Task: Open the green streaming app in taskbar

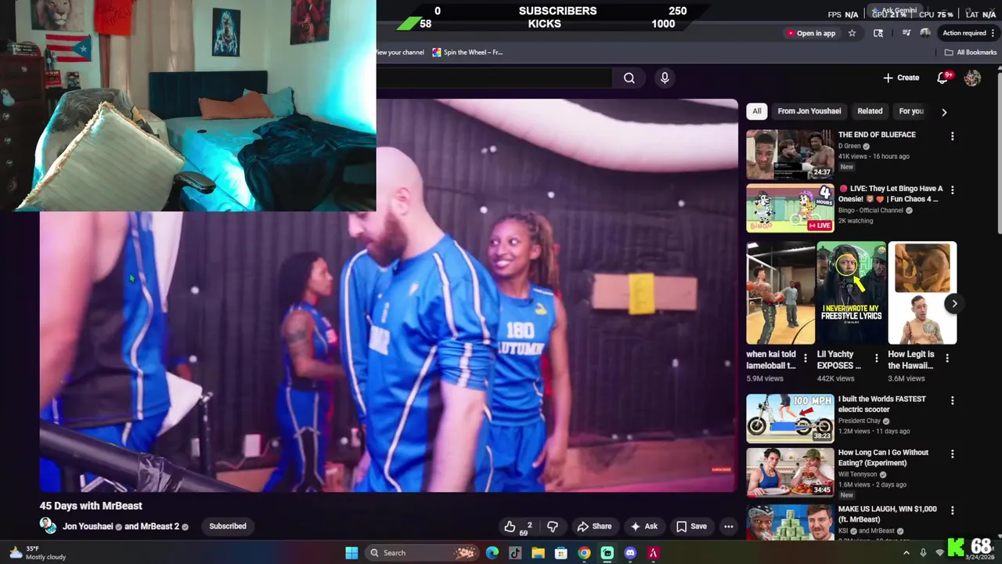Action: pos(607,553)
